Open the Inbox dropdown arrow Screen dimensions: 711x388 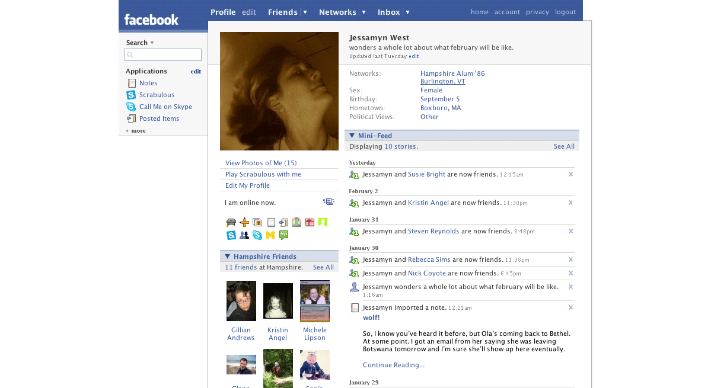coord(407,12)
